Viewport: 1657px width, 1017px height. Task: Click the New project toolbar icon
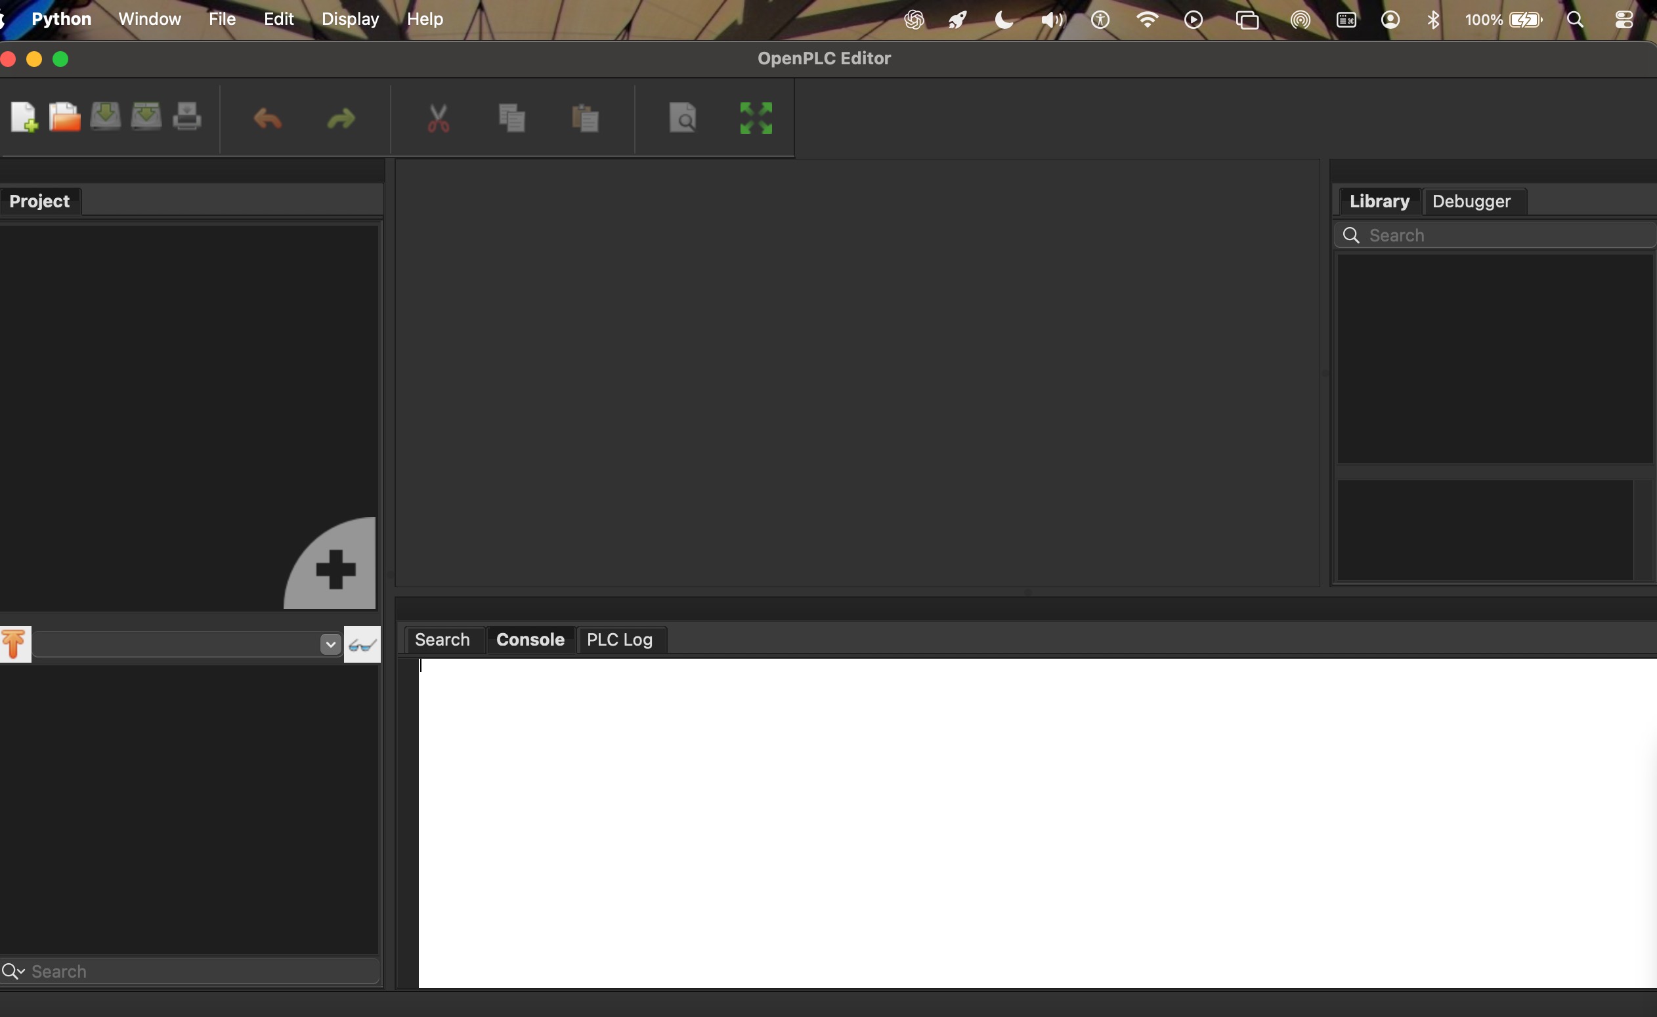(x=24, y=117)
